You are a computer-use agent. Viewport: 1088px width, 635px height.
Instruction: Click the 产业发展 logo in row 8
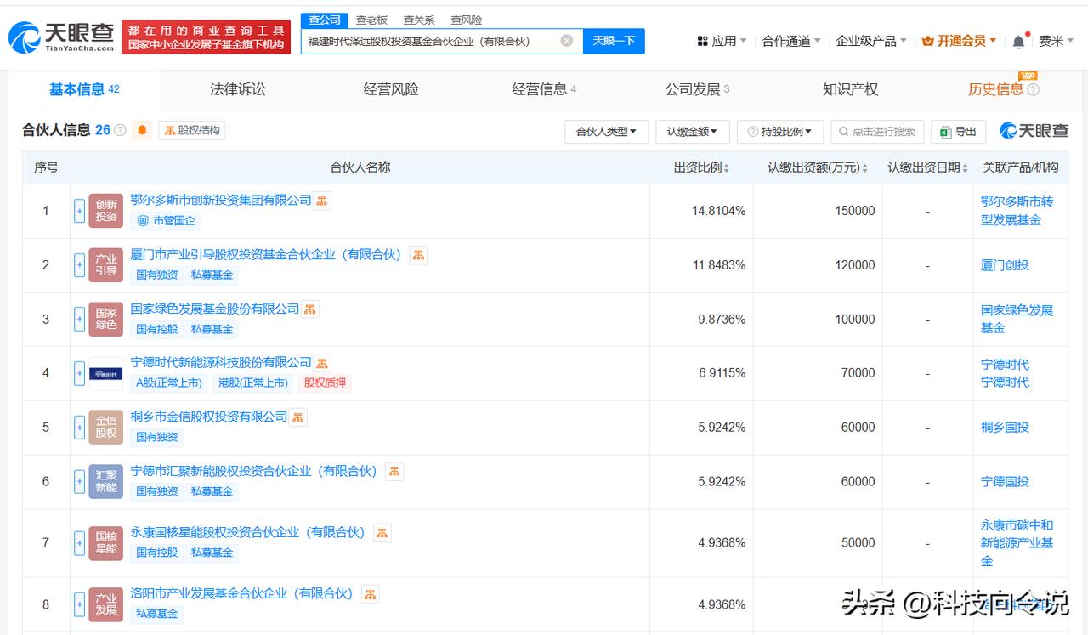[106, 604]
